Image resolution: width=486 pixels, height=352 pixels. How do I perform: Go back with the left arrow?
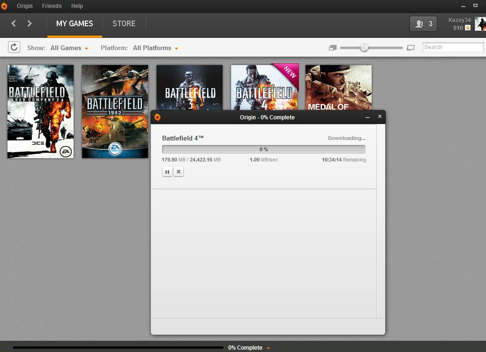pos(14,23)
